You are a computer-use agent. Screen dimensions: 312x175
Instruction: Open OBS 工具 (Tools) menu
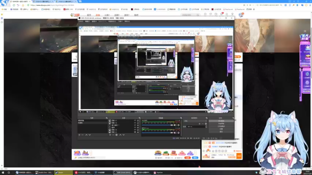click(120, 21)
